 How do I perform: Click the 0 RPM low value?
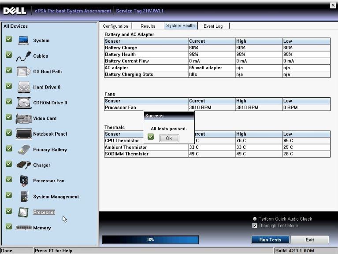[x=290, y=107]
